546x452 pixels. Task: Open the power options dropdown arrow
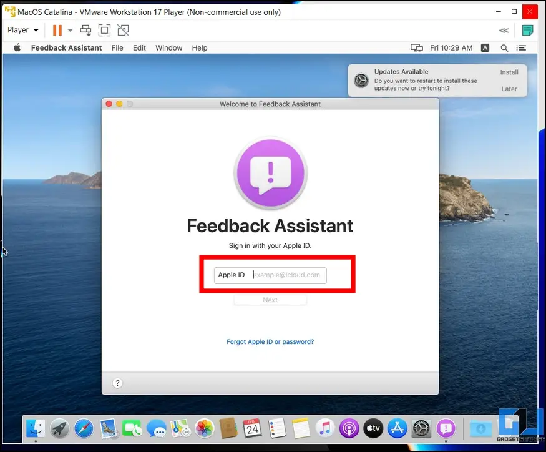click(x=71, y=30)
